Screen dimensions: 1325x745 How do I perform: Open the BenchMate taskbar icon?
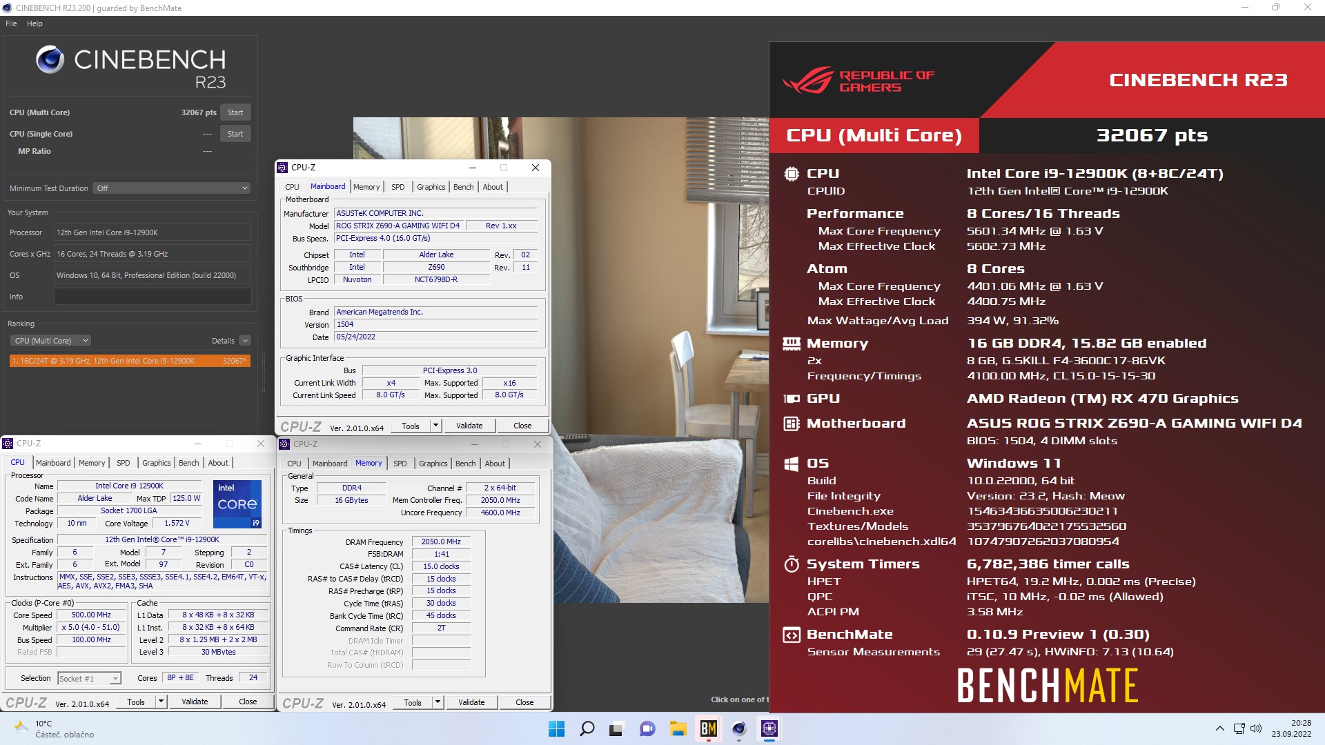708,728
